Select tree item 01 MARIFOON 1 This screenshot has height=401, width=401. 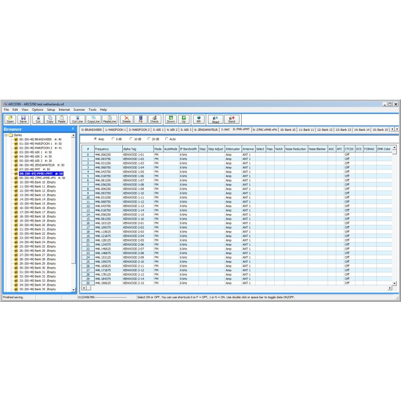(41, 144)
